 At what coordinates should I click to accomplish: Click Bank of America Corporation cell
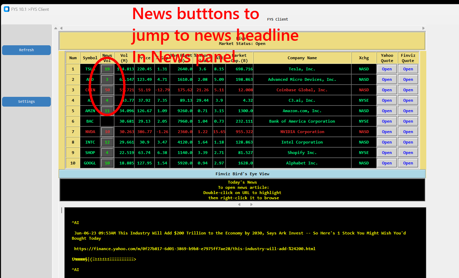coord(302,121)
